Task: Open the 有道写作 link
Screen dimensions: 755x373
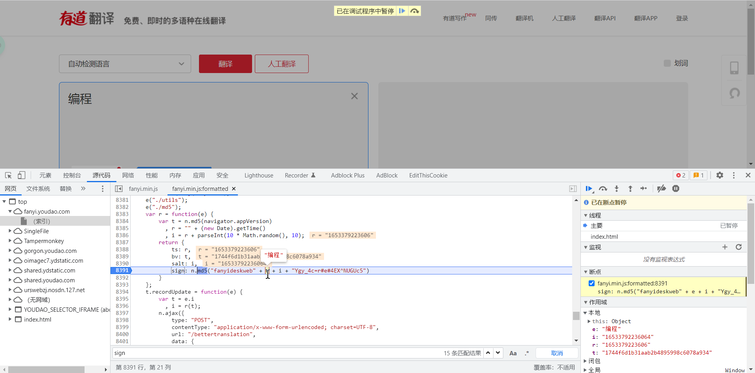Action: pos(455,18)
